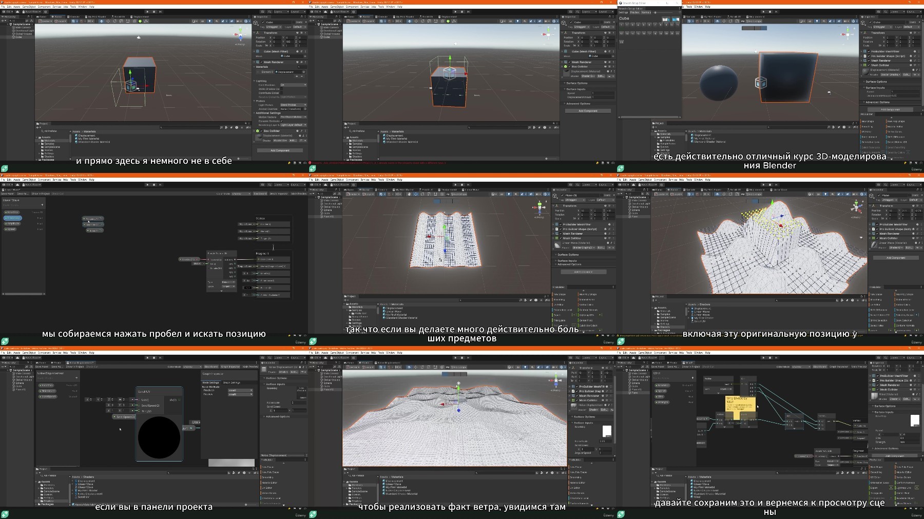924x519 pixels.
Task: Toggle scene lighting icon in the 'не в себе' frame
Action: point(209,21)
